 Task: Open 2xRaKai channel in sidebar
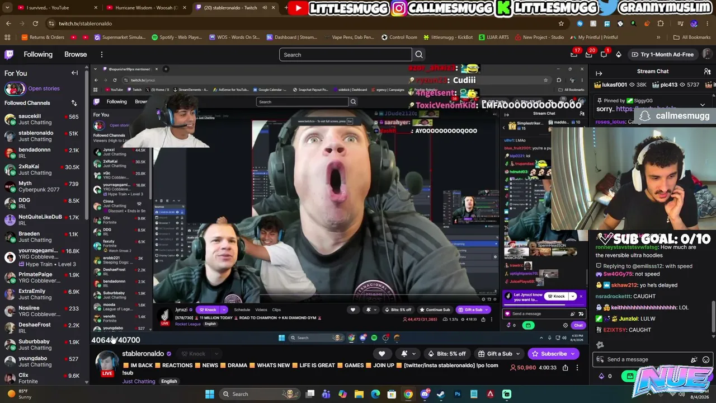coord(41,170)
